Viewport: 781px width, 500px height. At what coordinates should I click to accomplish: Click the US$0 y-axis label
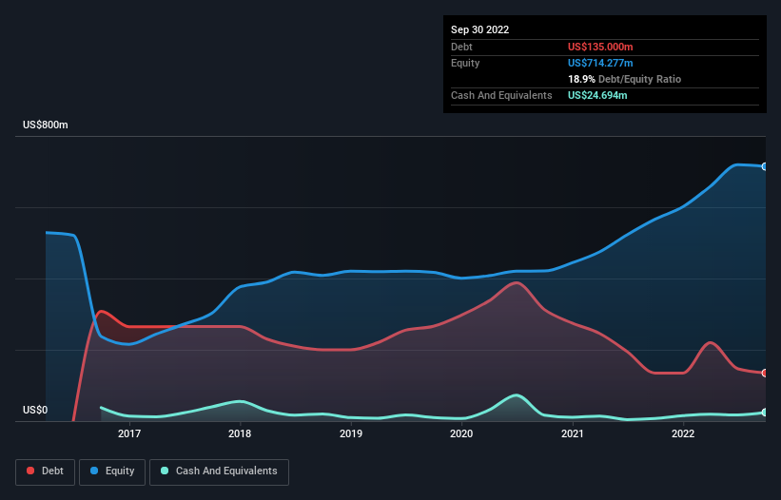[35, 410]
